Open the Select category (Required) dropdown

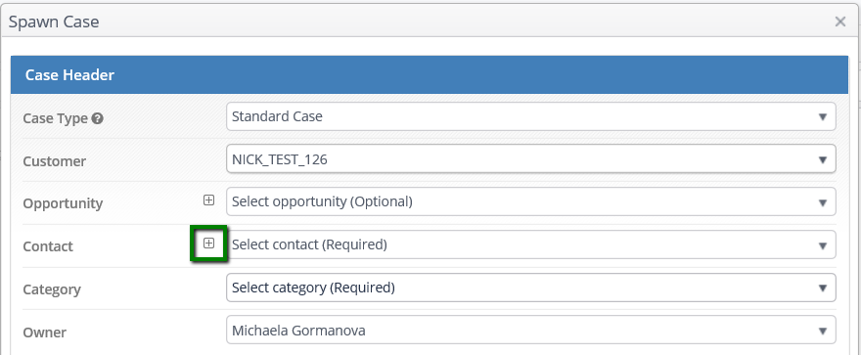[531, 288]
